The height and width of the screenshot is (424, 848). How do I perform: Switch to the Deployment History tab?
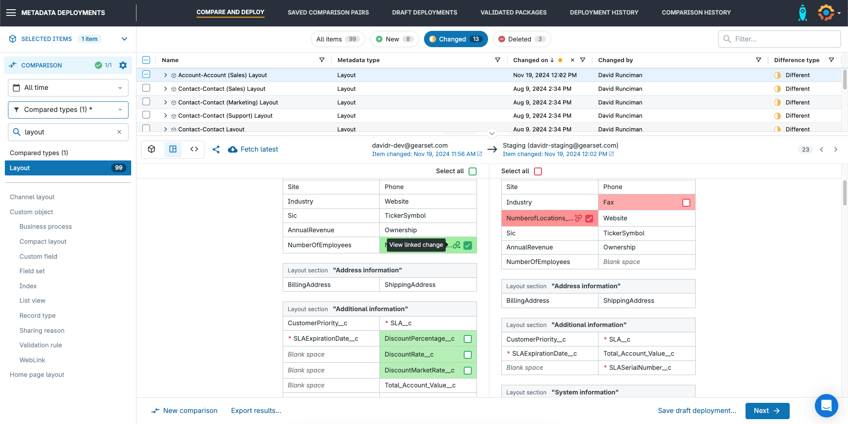click(604, 12)
